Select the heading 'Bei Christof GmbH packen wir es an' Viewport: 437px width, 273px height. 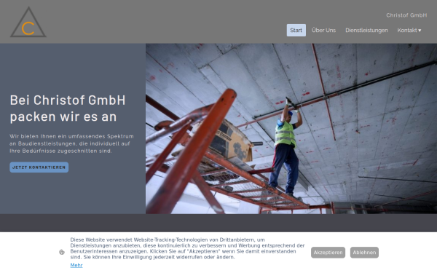point(68,108)
